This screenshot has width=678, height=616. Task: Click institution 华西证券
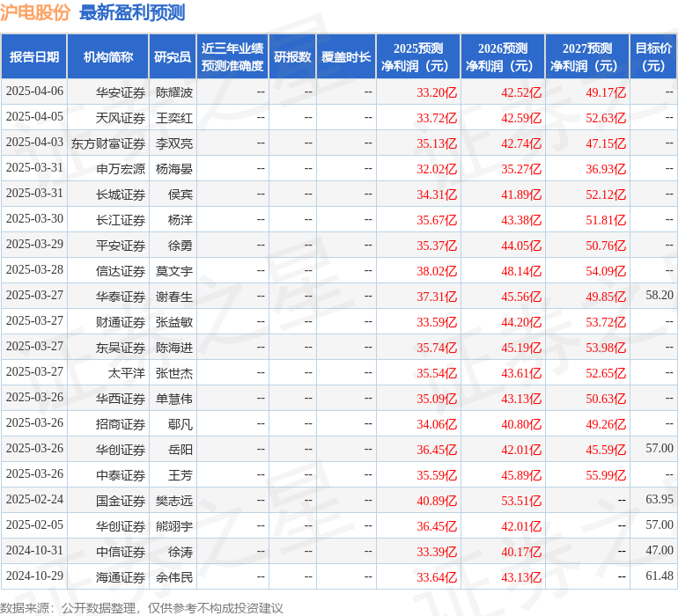point(121,399)
